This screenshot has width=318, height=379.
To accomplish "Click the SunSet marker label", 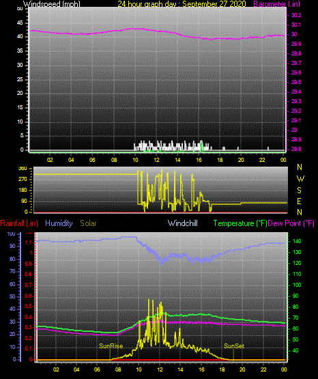I will click(x=234, y=346).
